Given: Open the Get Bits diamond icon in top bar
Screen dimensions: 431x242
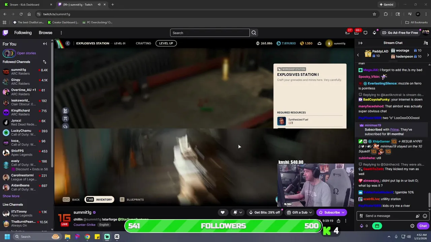Looking at the screenshot, I should 374,33.
